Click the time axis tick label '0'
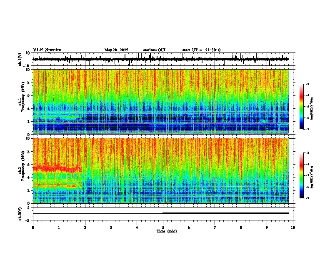This screenshot has height=255, width=330. tap(33, 227)
